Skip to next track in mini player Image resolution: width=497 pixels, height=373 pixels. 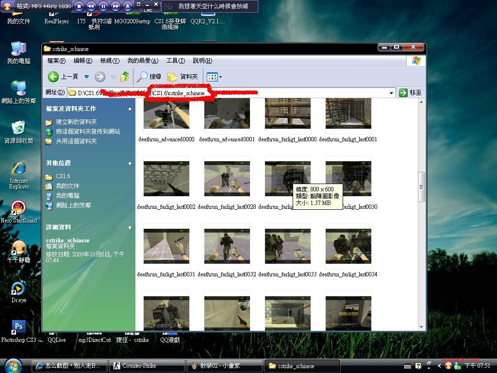tap(116, 6)
